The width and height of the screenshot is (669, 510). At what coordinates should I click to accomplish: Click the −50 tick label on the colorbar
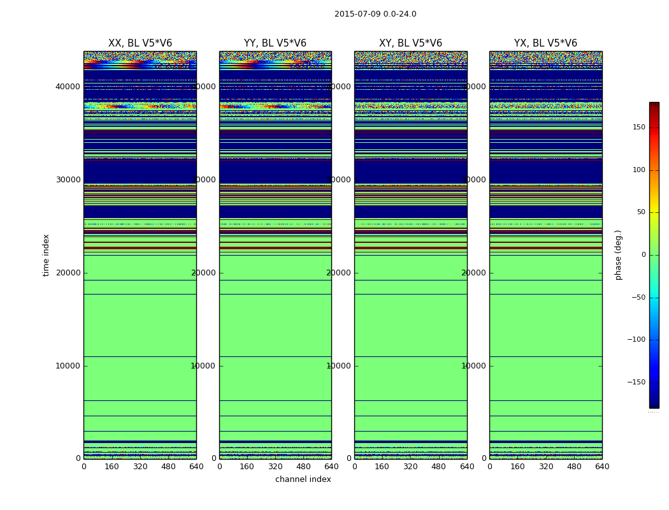point(638,298)
